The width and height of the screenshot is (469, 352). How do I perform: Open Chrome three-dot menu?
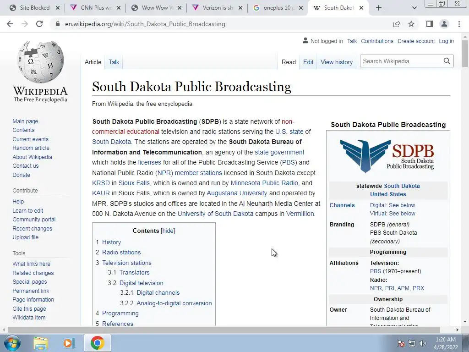click(459, 24)
